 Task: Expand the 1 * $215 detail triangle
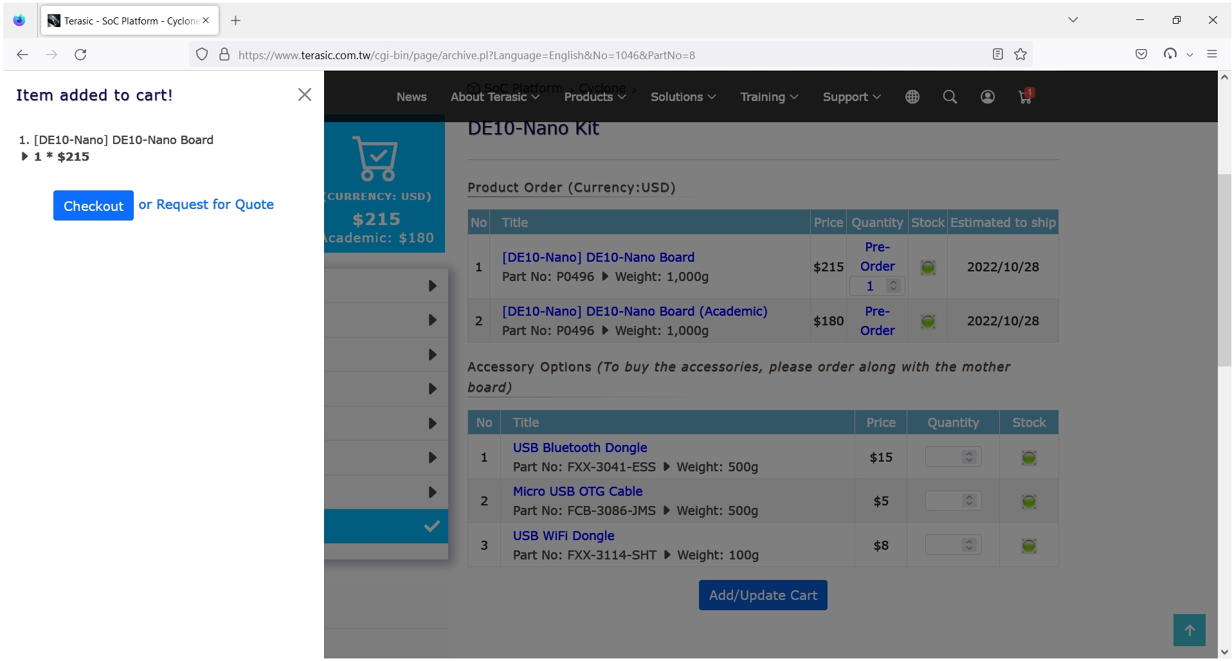pos(24,156)
